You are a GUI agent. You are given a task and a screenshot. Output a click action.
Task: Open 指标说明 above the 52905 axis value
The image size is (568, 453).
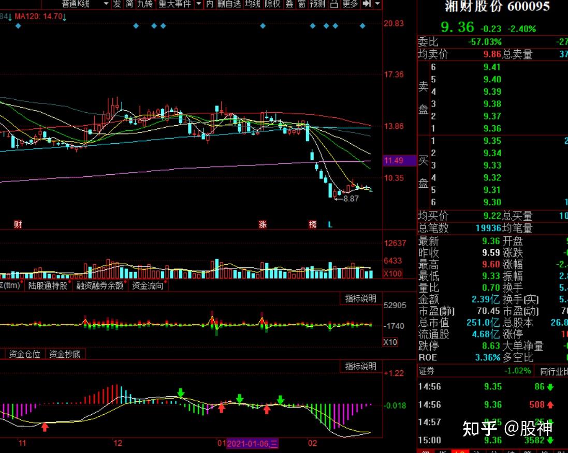tap(360, 298)
